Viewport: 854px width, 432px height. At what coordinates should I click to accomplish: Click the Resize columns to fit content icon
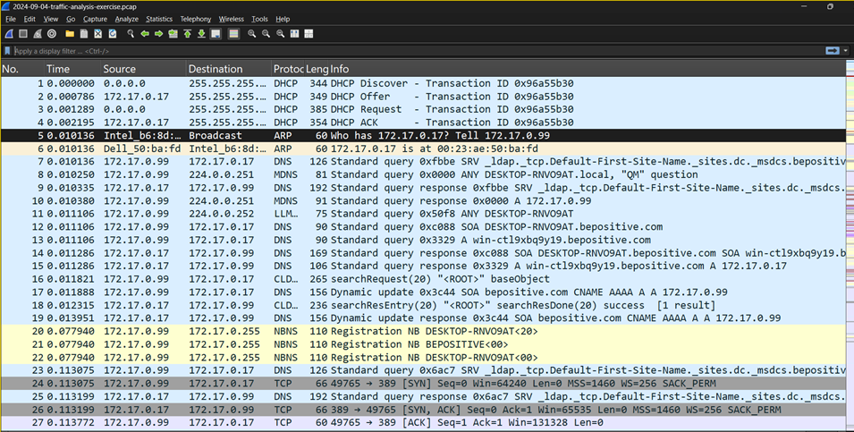(x=294, y=34)
